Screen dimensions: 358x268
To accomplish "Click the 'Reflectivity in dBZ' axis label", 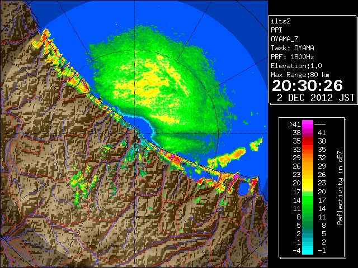I will coord(340,188).
